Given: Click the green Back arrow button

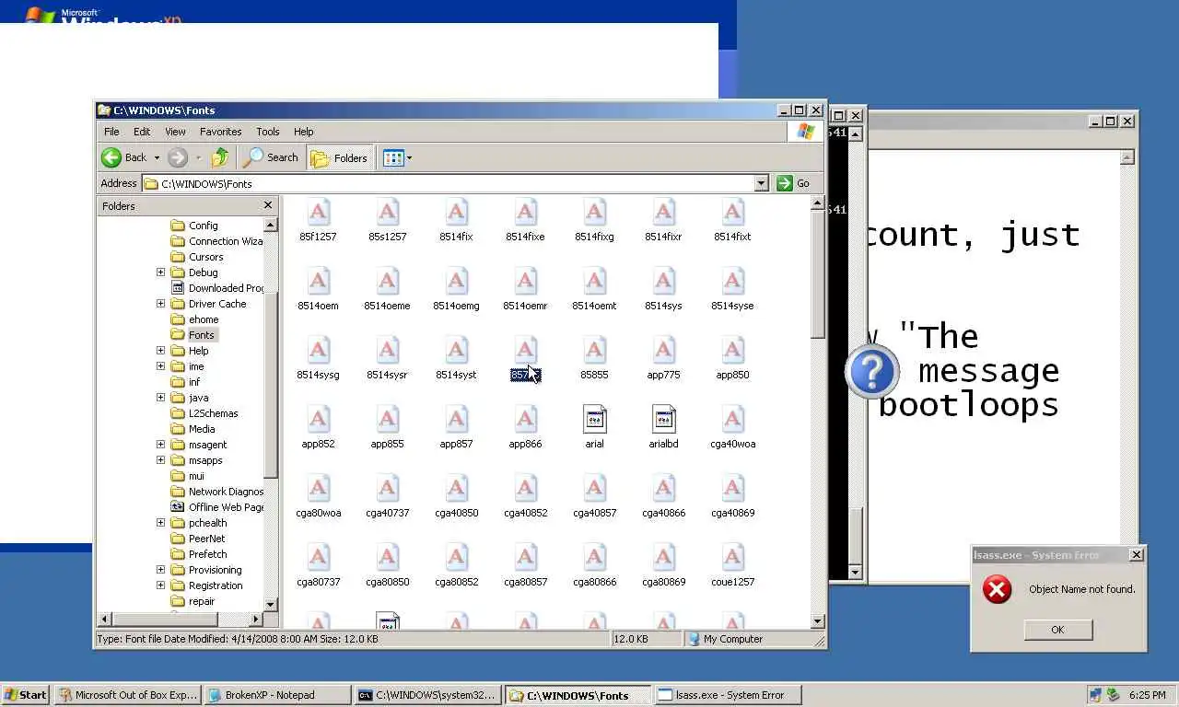Looking at the screenshot, I should (111, 157).
